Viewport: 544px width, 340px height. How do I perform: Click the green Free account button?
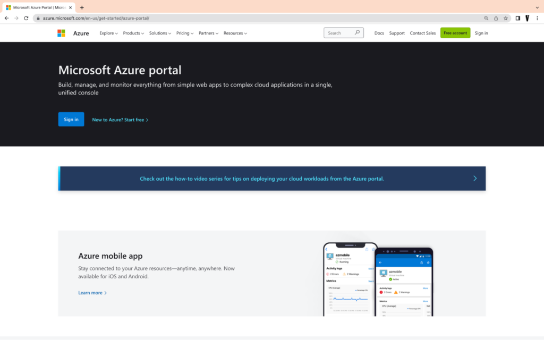coord(455,33)
